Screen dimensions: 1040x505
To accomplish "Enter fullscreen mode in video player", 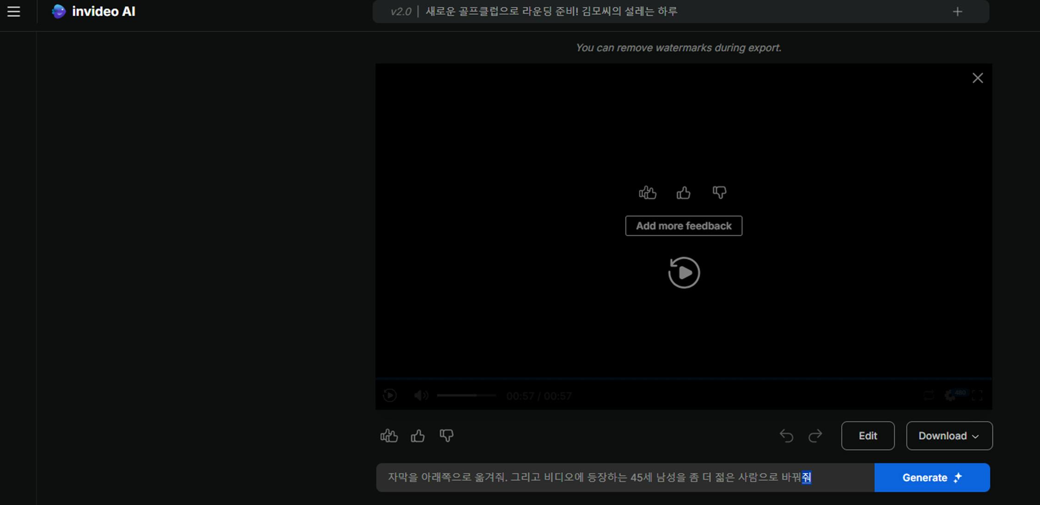I will (x=977, y=395).
